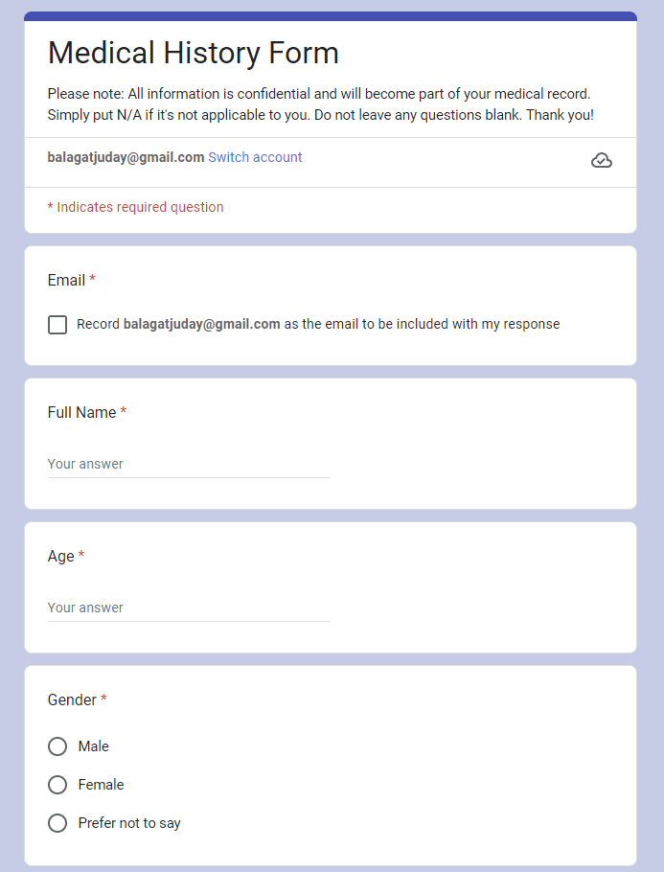Click the red asterisk beside Full Name

click(x=124, y=413)
